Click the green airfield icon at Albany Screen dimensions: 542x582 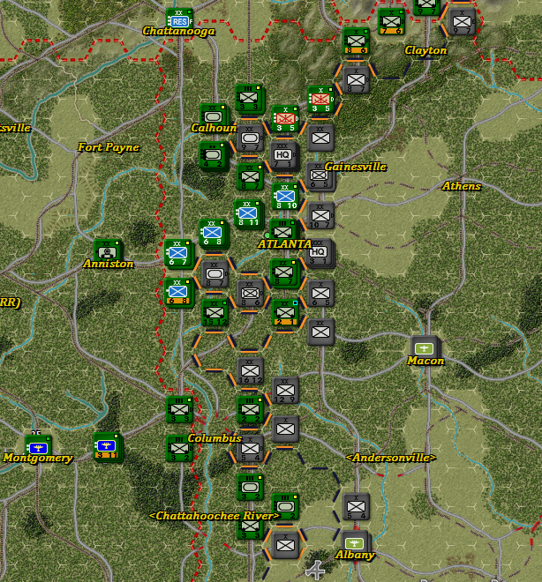[x=354, y=542]
